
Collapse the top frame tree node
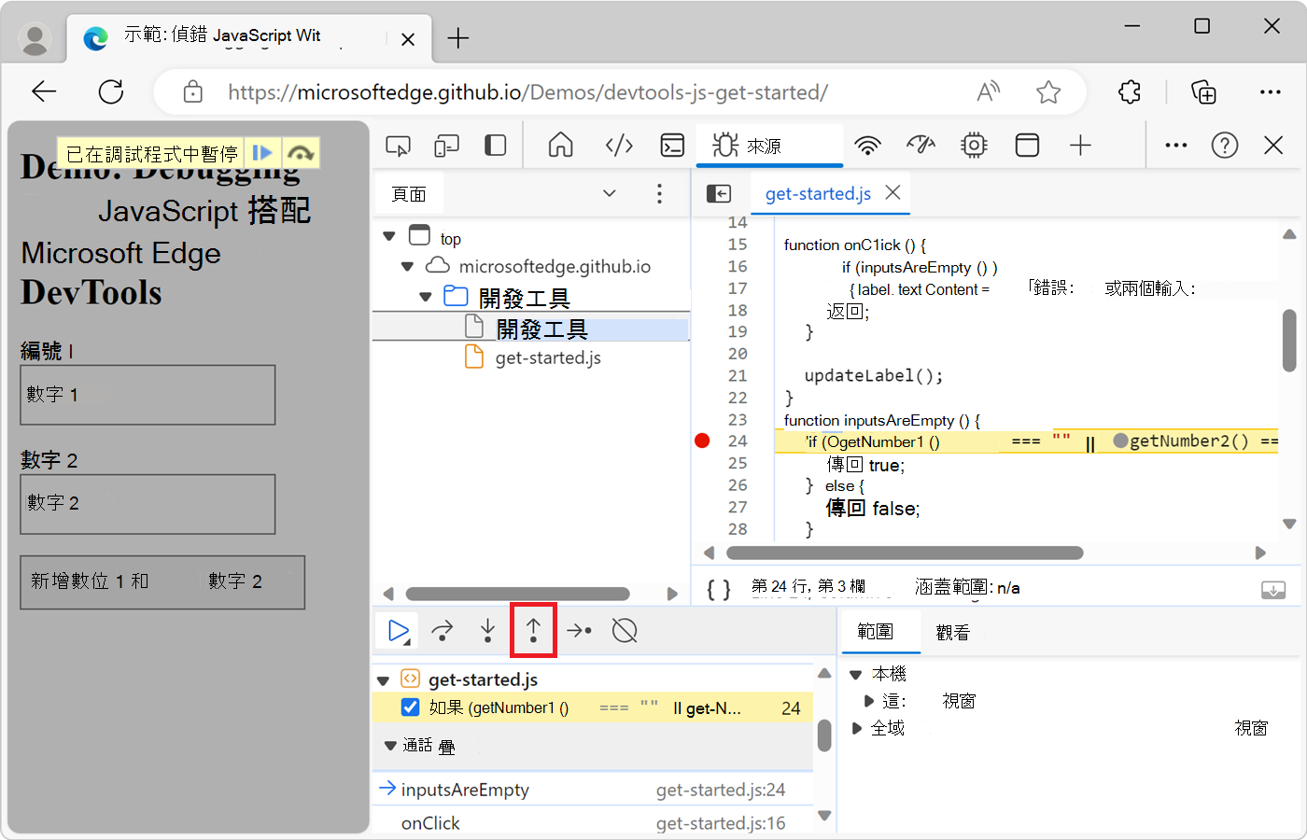[x=389, y=237]
